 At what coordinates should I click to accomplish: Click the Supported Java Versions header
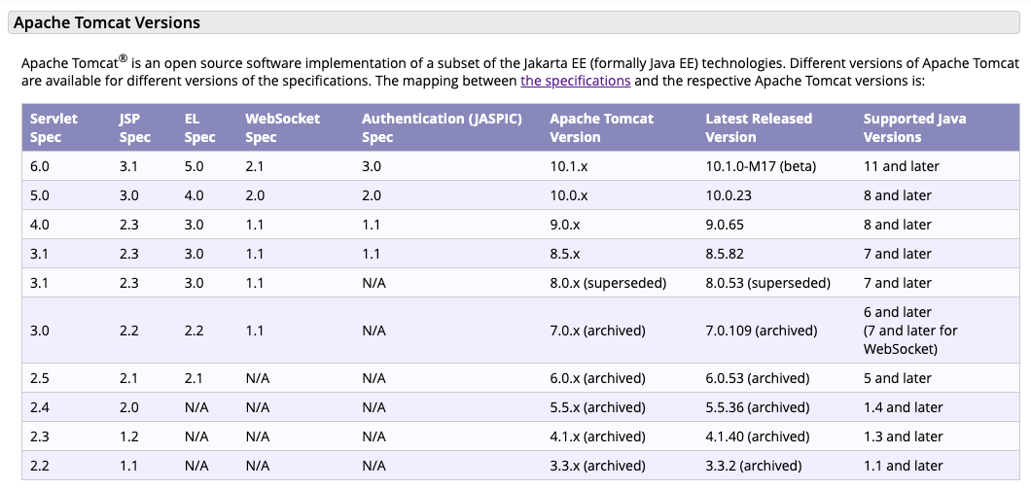pyautogui.click(x=914, y=127)
